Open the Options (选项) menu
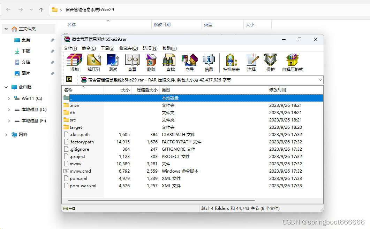The image size is (370, 229). pos(150,48)
